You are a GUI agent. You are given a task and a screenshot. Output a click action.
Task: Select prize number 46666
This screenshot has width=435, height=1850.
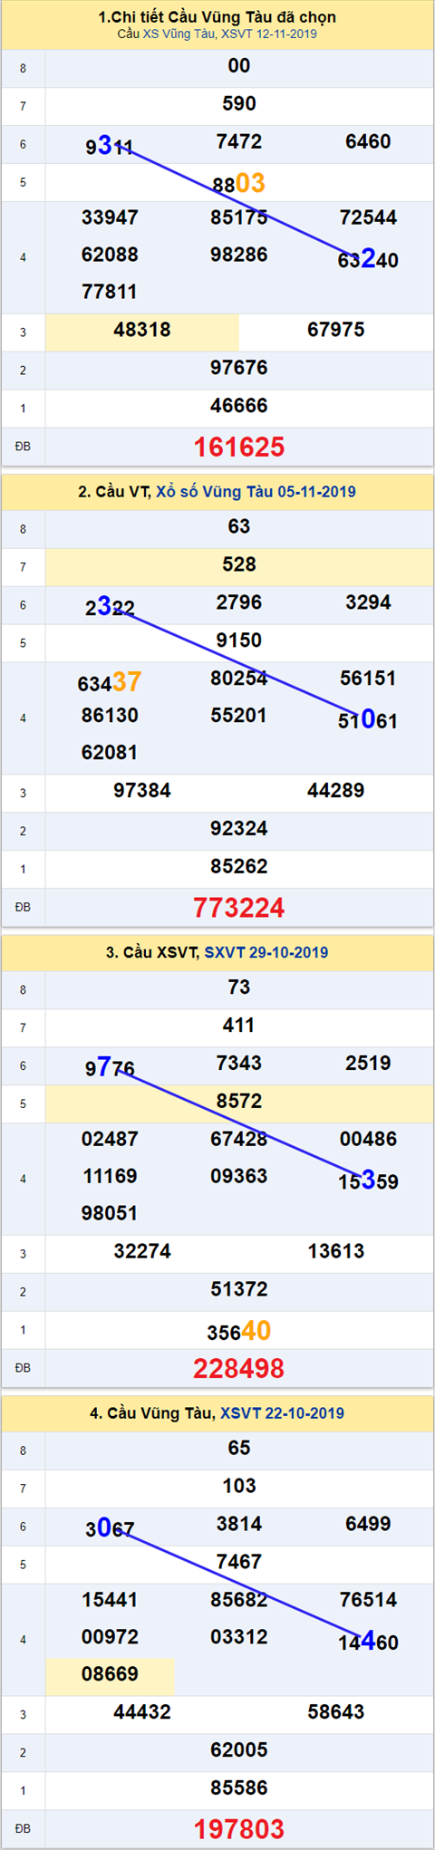click(x=239, y=406)
